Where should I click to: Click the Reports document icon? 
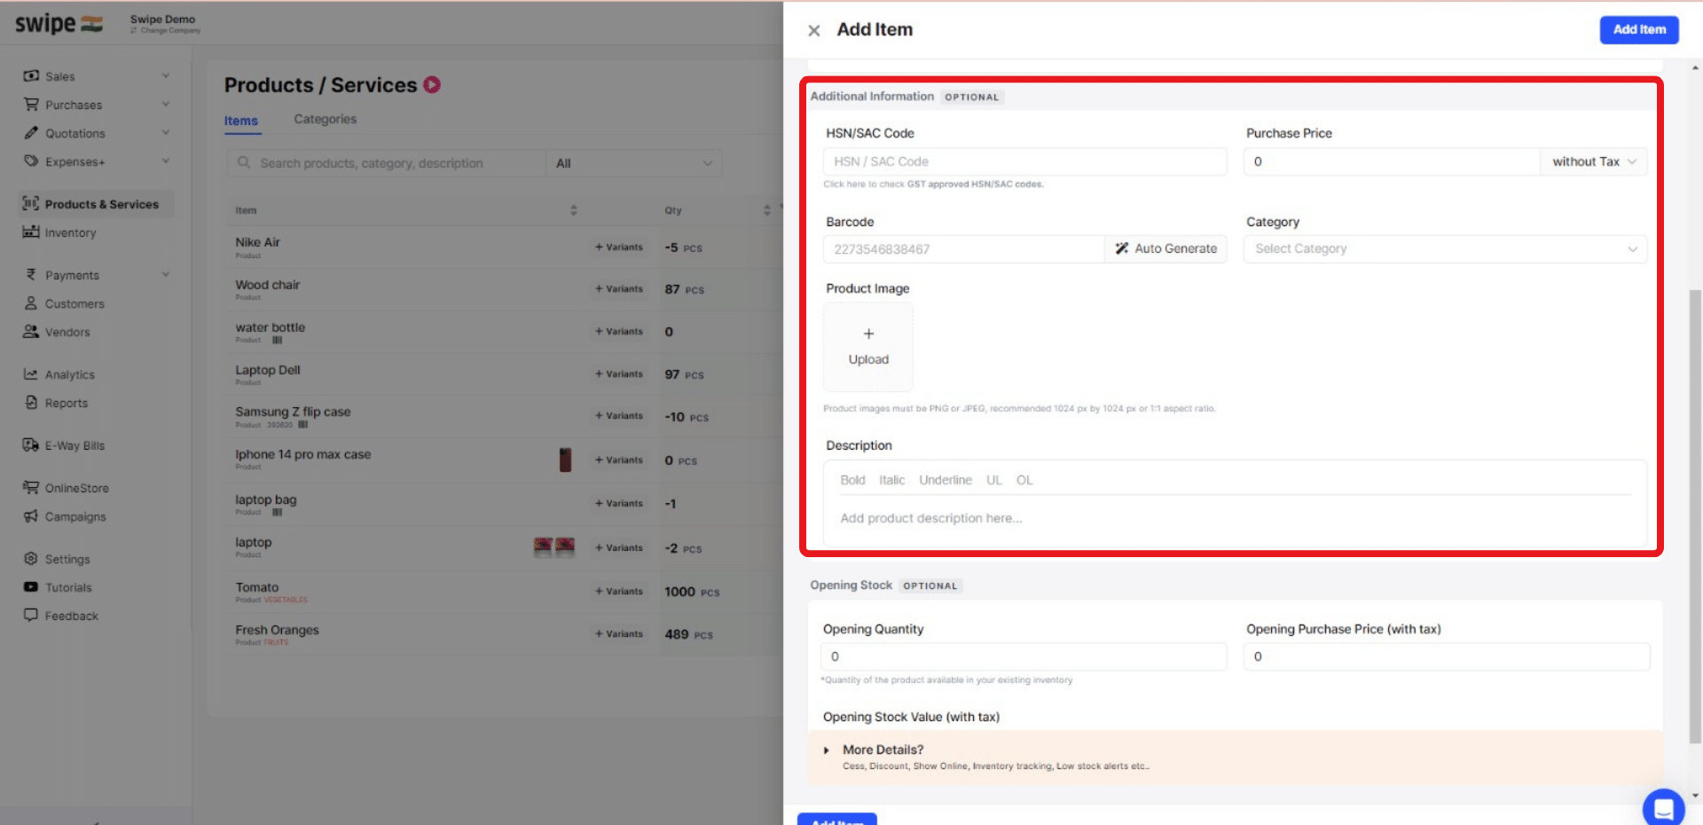[x=31, y=403]
